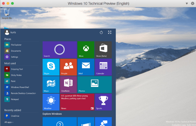Open the Get Started question mark tile

60,122
